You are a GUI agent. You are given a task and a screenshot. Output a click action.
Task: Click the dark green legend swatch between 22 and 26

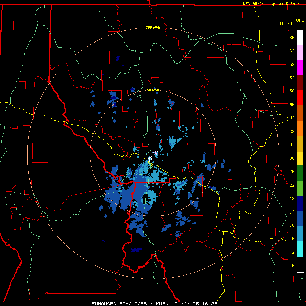[300, 173]
